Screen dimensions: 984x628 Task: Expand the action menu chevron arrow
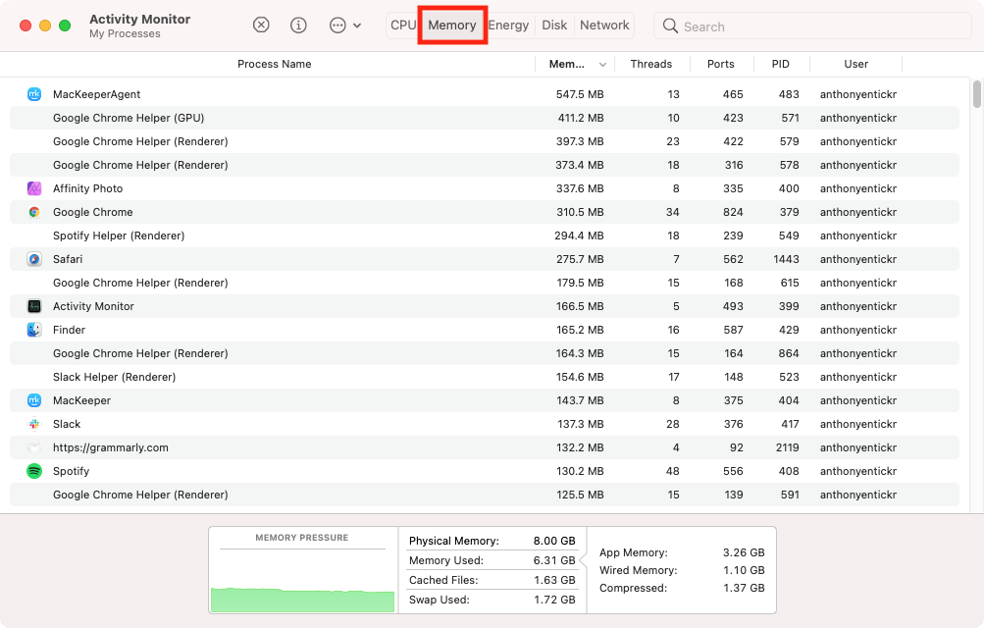click(357, 26)
